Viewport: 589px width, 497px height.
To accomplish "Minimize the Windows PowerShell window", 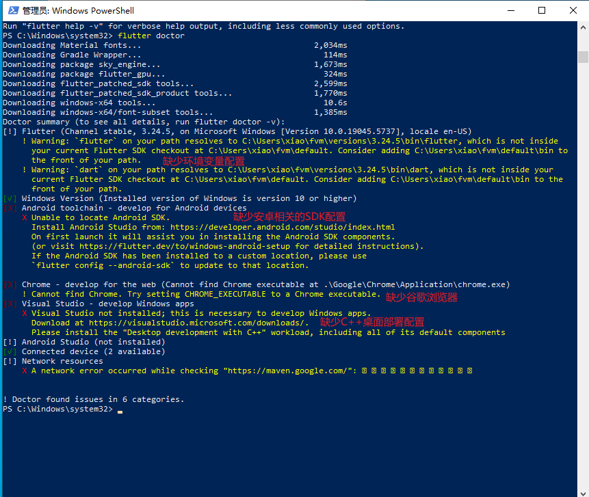I will [511, 10].
